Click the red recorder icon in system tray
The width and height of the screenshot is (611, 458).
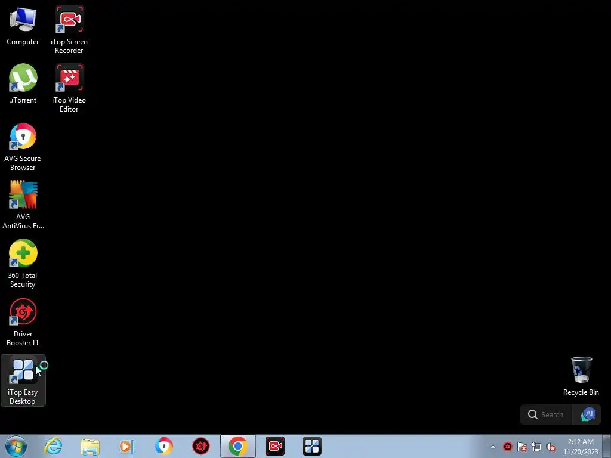click(x=507, y=447)
